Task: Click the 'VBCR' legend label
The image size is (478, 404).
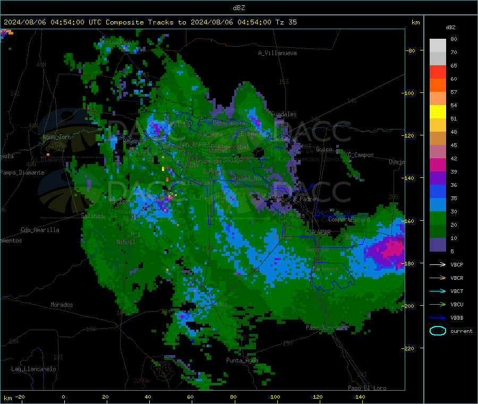Action: [x=457, y=278]
